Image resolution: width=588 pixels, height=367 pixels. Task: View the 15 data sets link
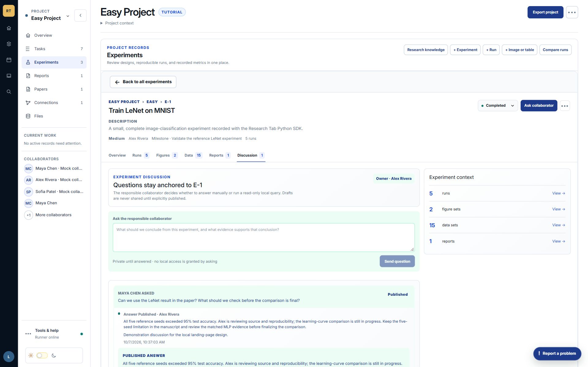[559, 225]
